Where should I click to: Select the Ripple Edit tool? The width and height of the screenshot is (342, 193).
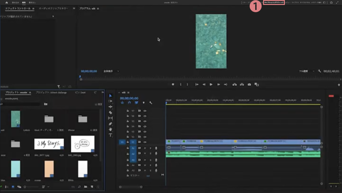[x=110, y=107]
